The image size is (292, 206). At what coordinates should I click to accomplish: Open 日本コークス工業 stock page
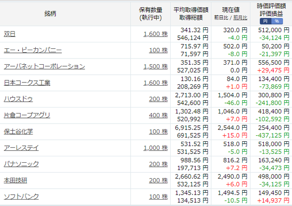coord(27,82)
